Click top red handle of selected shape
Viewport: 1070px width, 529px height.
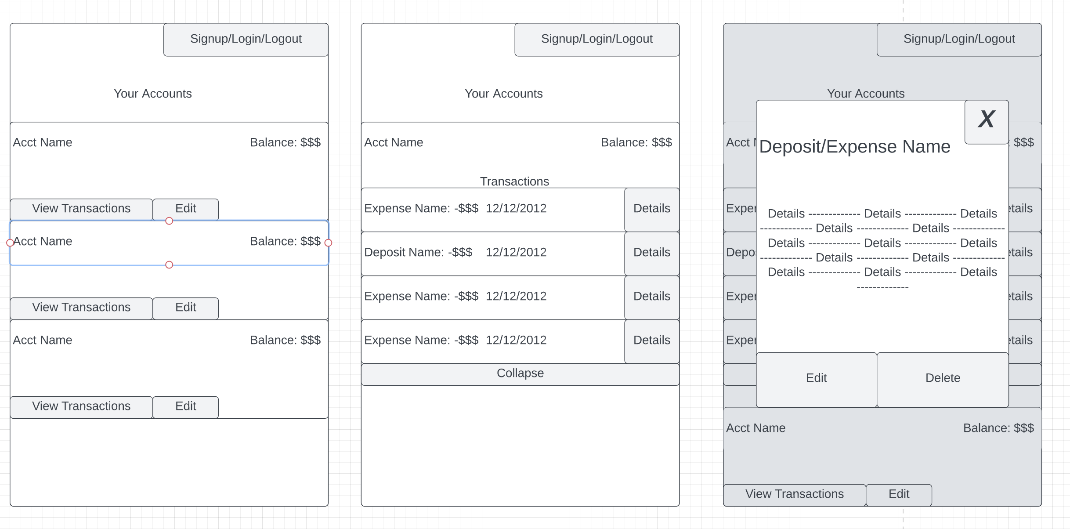pos(169,221)
